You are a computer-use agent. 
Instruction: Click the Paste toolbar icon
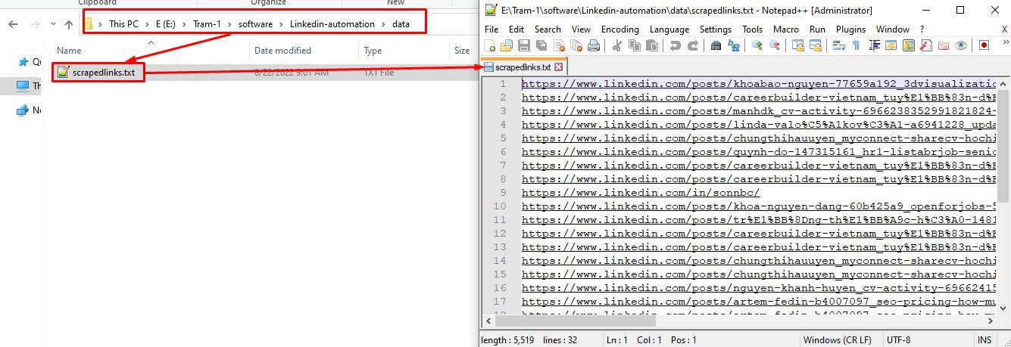(x=652, y=45)
